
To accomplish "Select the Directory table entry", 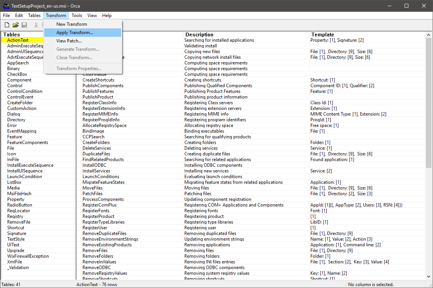I will (16, 119).
